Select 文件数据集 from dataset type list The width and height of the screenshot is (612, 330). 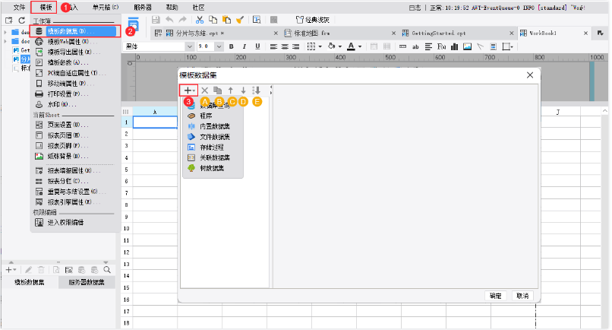pos(214,136)
